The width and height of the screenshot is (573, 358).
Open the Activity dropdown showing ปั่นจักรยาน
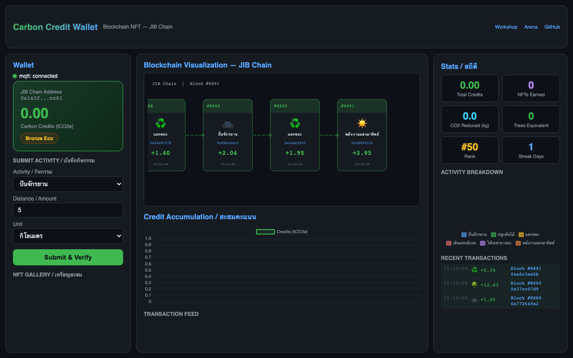point(68,184)
